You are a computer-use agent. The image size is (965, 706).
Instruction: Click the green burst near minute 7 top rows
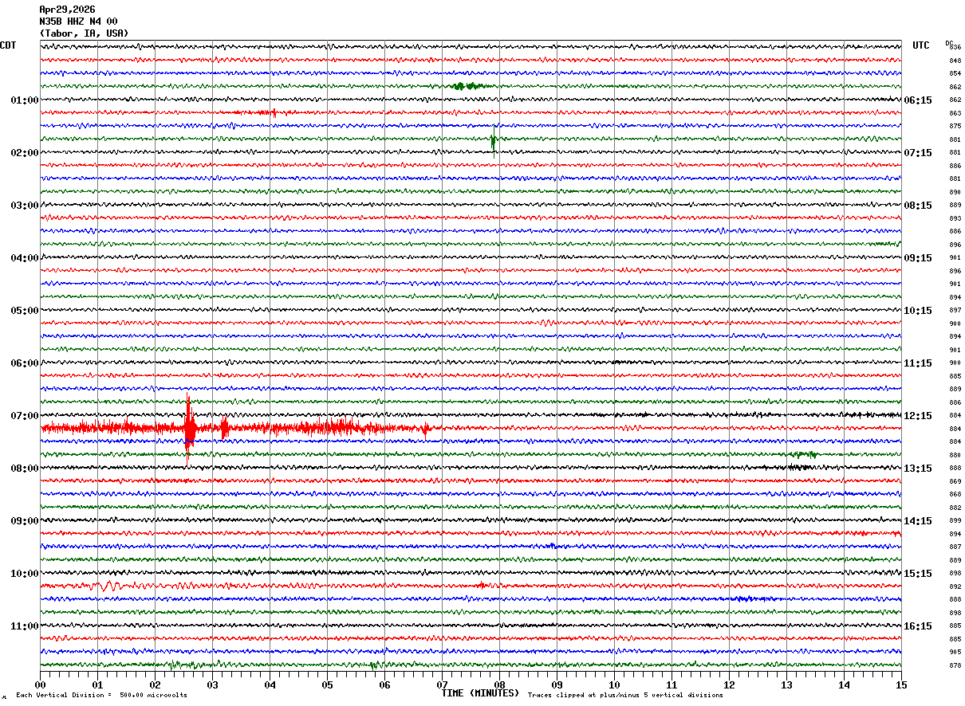[469, 86]
